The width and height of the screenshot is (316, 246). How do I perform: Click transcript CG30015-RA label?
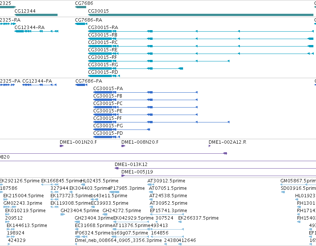pyautogui.click(x=103, y=27)
